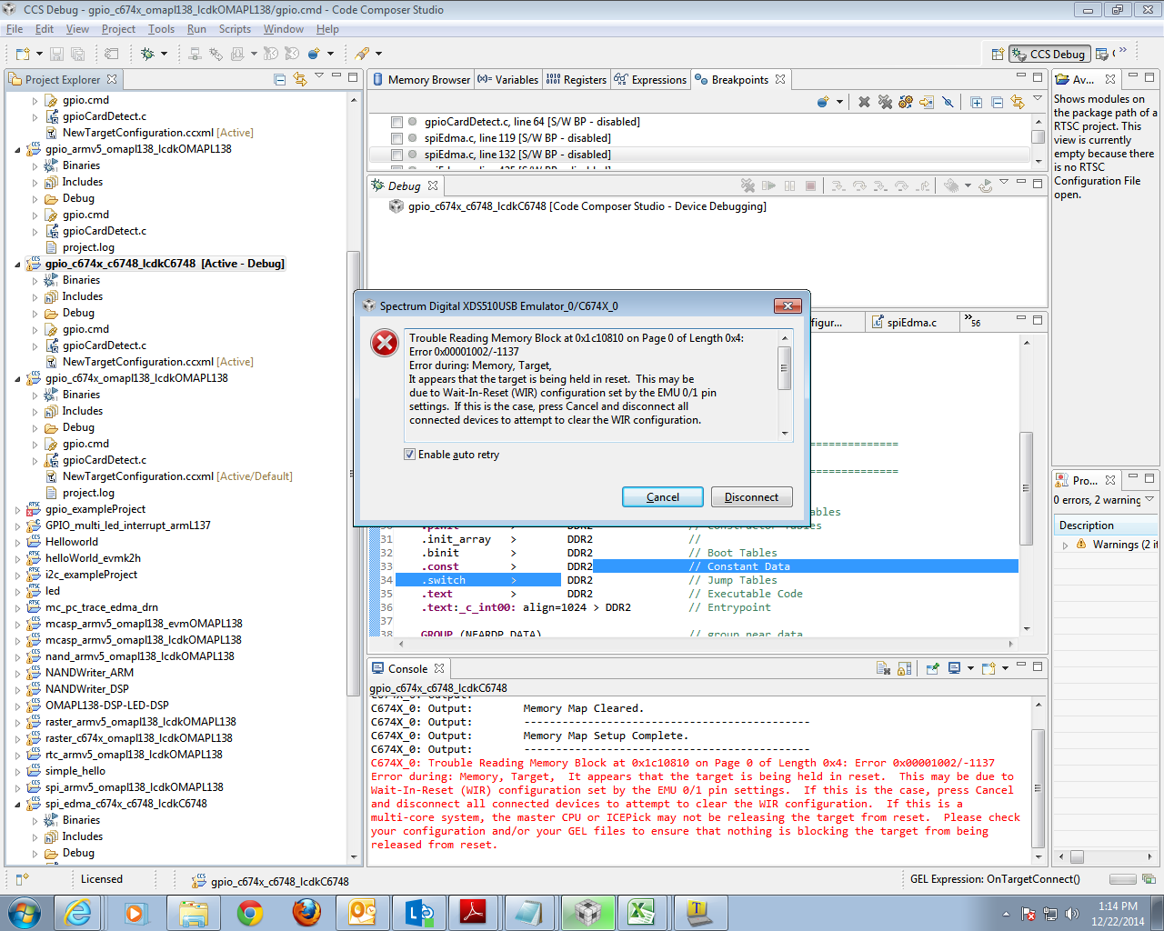The height and width of the screenshot is (931, 1164).
Task: Click Open Perspective icon beside CCS Debug
Action: point(998,54)
